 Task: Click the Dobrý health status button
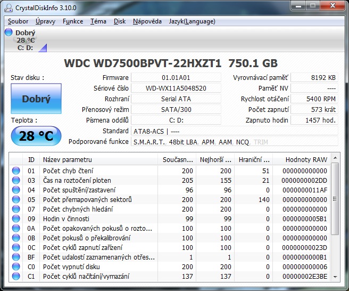[36, 99]
